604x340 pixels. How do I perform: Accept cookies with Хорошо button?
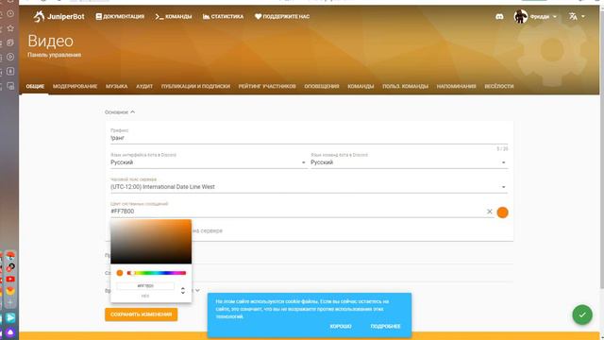pyautogui.click(x=341, y=326)
